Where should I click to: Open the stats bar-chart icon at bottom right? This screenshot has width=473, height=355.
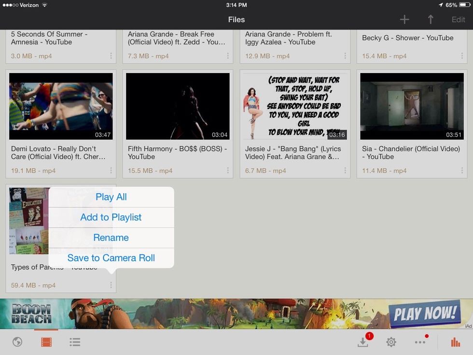pyautogui.click(x=456, y=341)
